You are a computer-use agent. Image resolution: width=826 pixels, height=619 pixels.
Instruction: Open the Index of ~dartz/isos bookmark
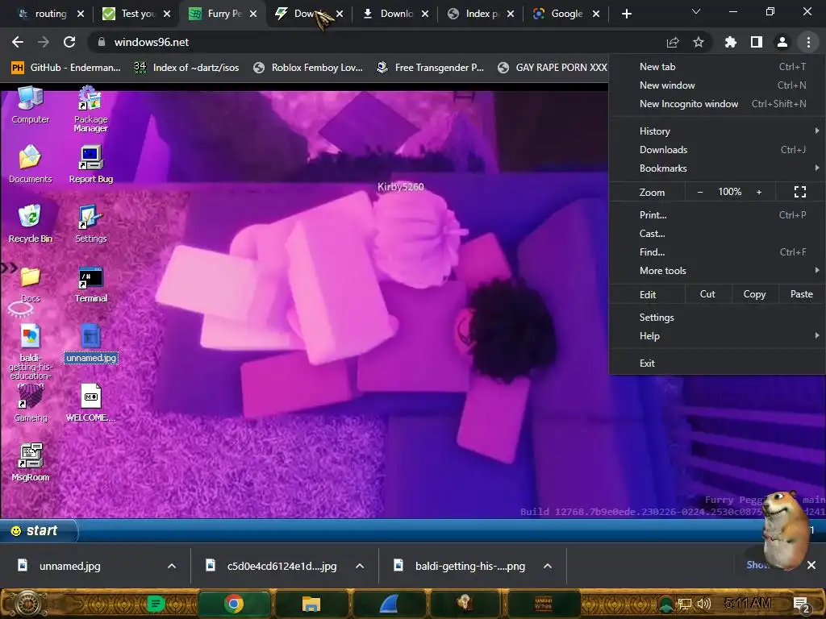click(186, 68)
